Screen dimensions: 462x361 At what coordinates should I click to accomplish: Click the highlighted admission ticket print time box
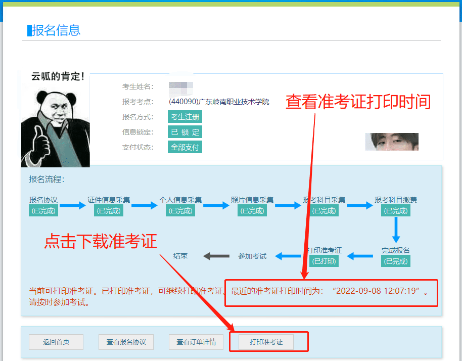click(x=331, y=292)
